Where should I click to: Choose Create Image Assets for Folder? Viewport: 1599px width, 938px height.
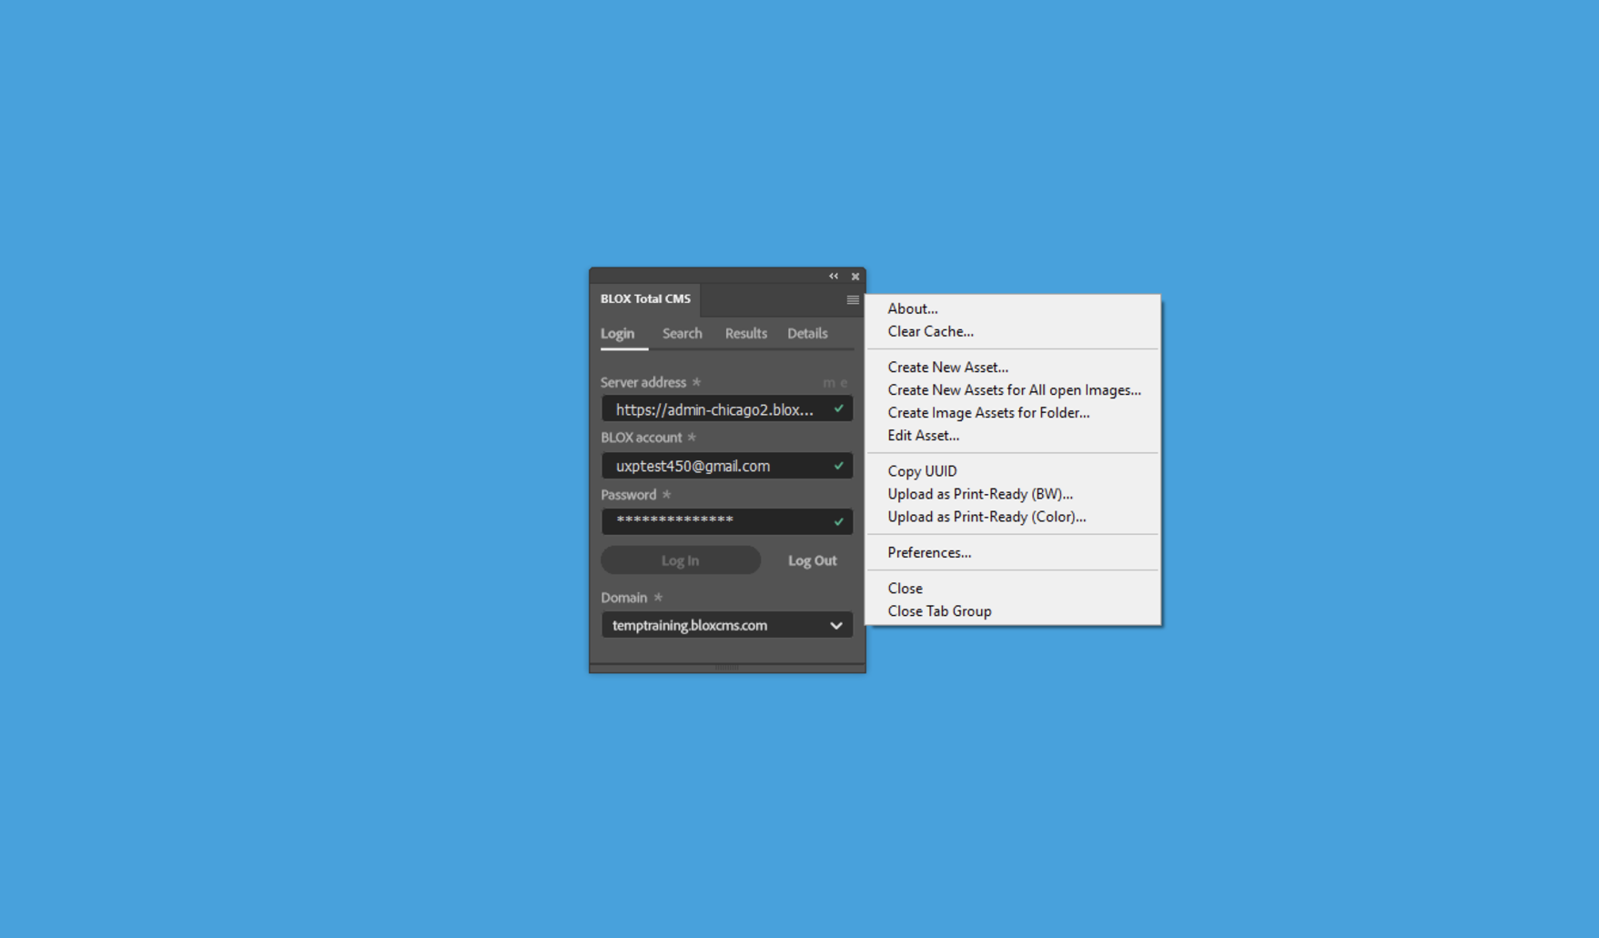988,413
